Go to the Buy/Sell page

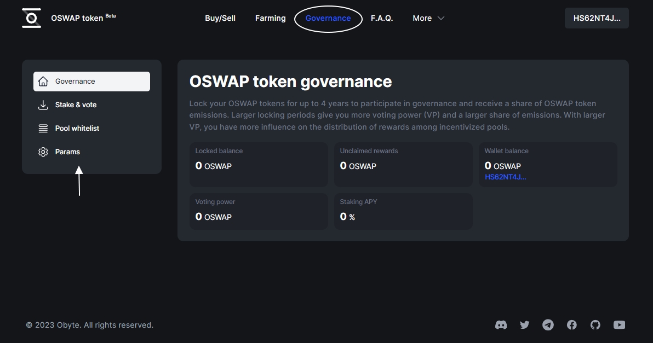220,18
